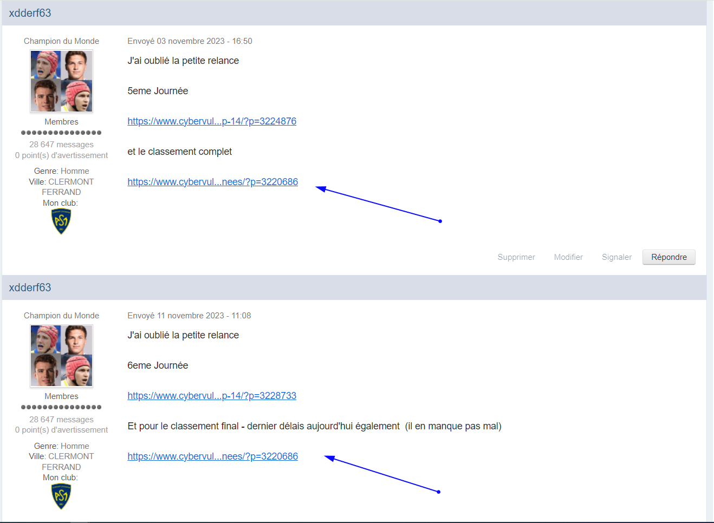Click "Champion du Monde" title in the 03 novembre post
The width and height of the screenshot is (714, 523).
pyautogui.click(x=61, y=41)
